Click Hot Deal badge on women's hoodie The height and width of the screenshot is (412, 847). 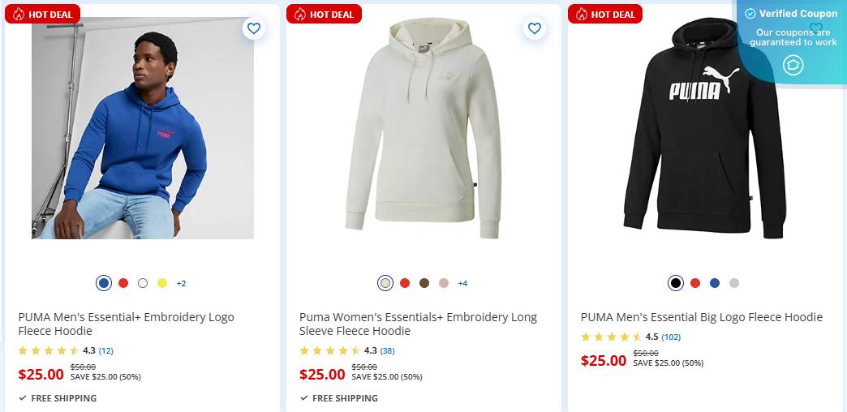[x=324, y=15]
